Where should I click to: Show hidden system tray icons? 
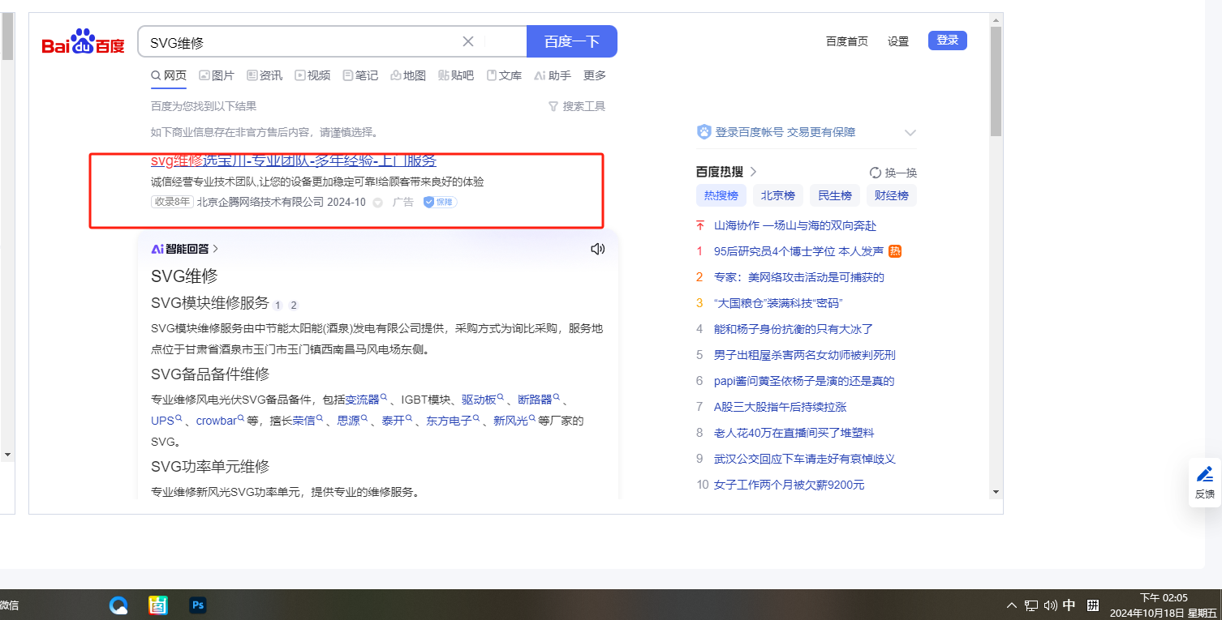(1011, 605)
